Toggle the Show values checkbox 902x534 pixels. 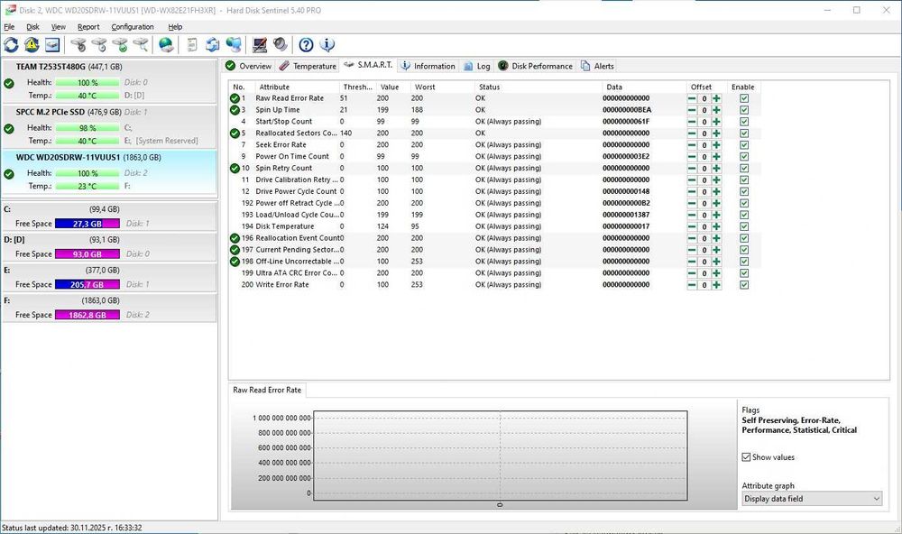[746, 457]
